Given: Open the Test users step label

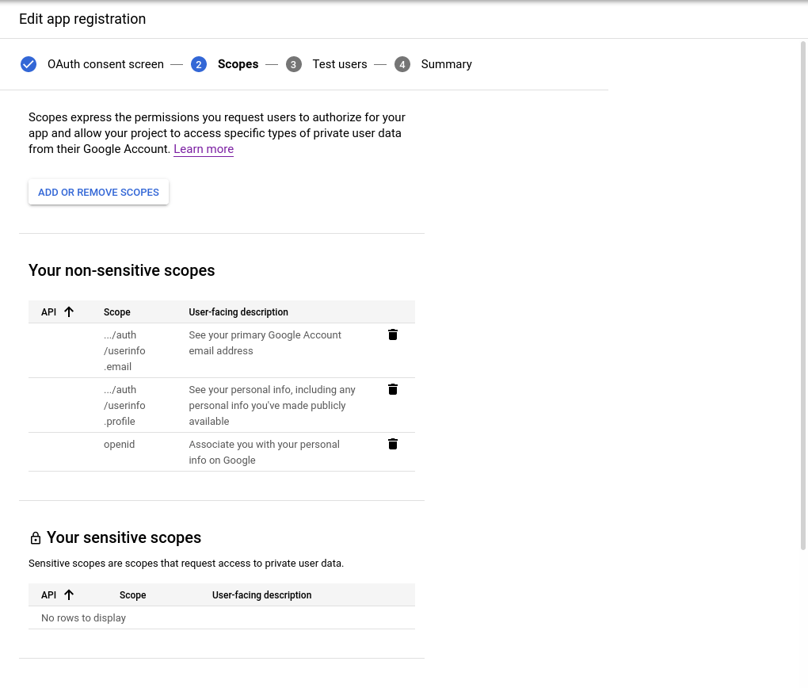Looking at the screenshot, I should pos(339,64).
